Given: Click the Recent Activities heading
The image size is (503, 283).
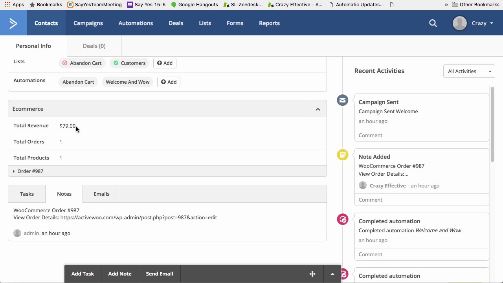Looking at the screenshot, I should click(379, 71).
